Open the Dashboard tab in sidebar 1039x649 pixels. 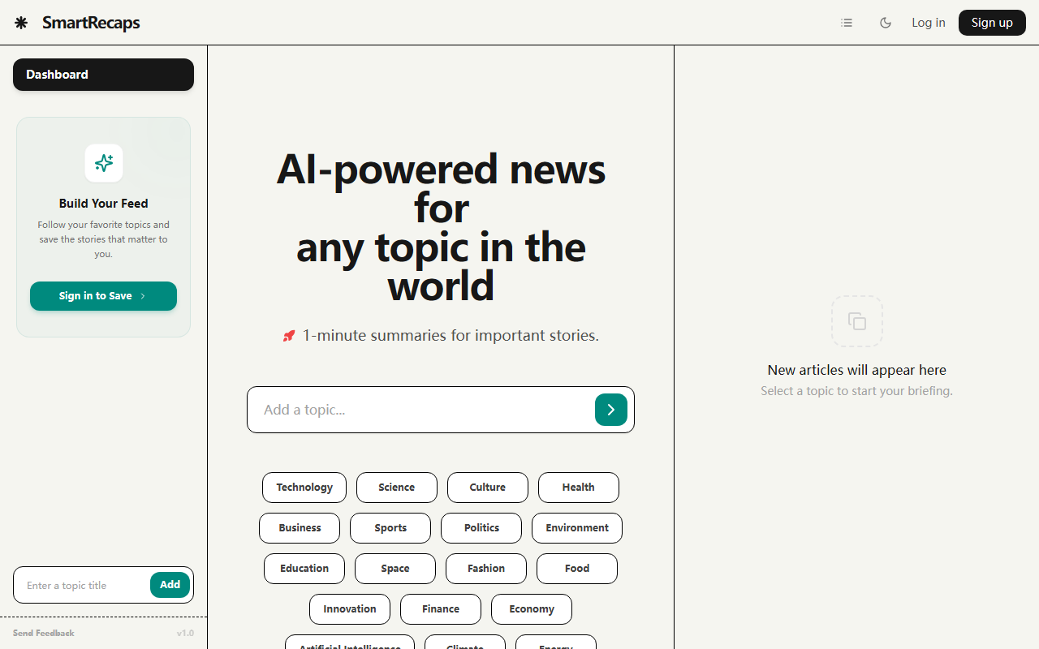[x=103, y=75]
